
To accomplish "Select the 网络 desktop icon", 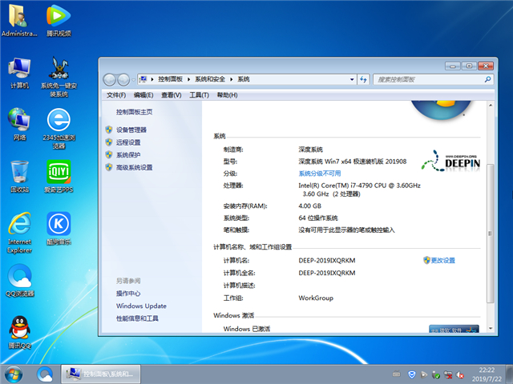I will pyautogui.click(x=19, y=124).
